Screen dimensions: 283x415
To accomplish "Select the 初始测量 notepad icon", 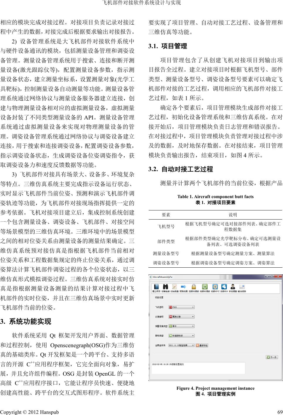I will click(x=174, y=287).
